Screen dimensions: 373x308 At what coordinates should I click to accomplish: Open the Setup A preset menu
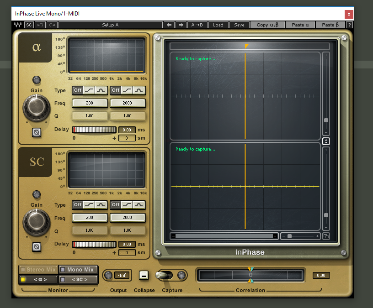[110, 25]
